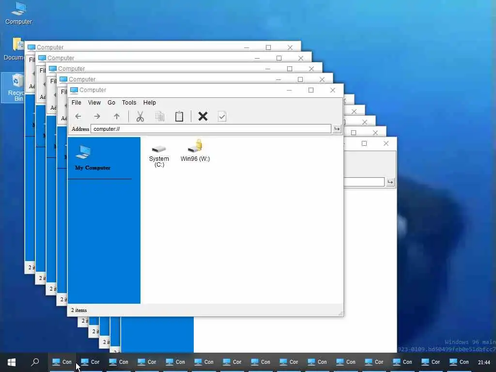Image resolution: width=496 pixels, height=372 pixels.
Task: Open the Windows Start menu
Action: click(x=12, y=362)
